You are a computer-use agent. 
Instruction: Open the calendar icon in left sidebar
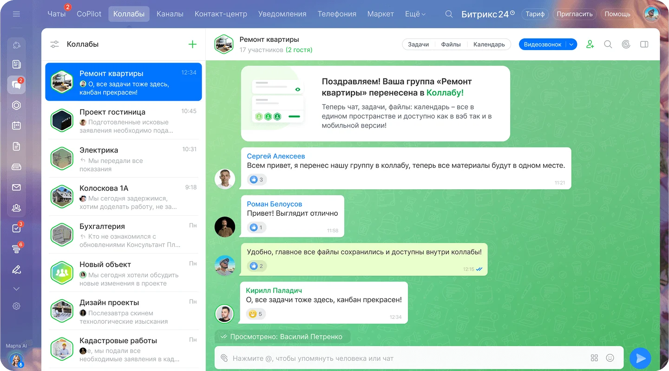[17, 126]
